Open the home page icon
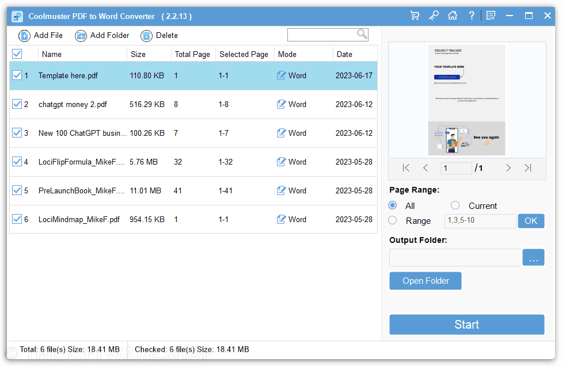The image size is (562, 366). 453,16
